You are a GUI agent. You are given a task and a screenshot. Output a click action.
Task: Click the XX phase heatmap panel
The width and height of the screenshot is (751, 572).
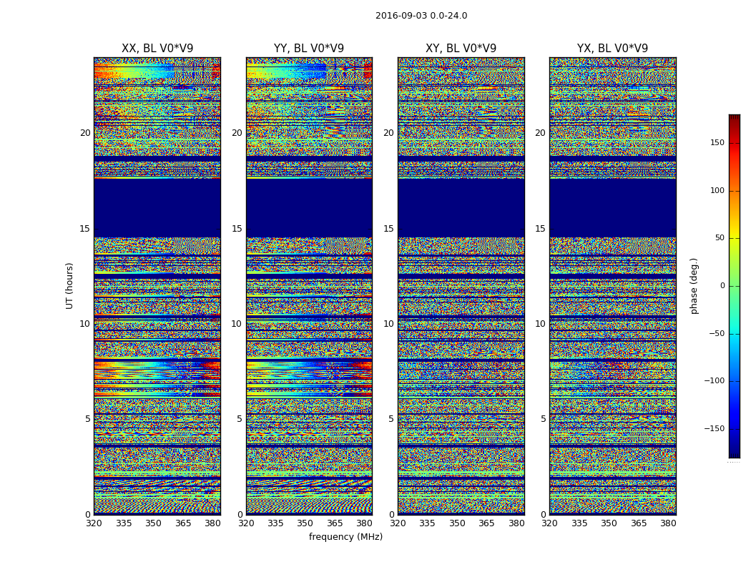pyautogui.click(x=157, y=286)
